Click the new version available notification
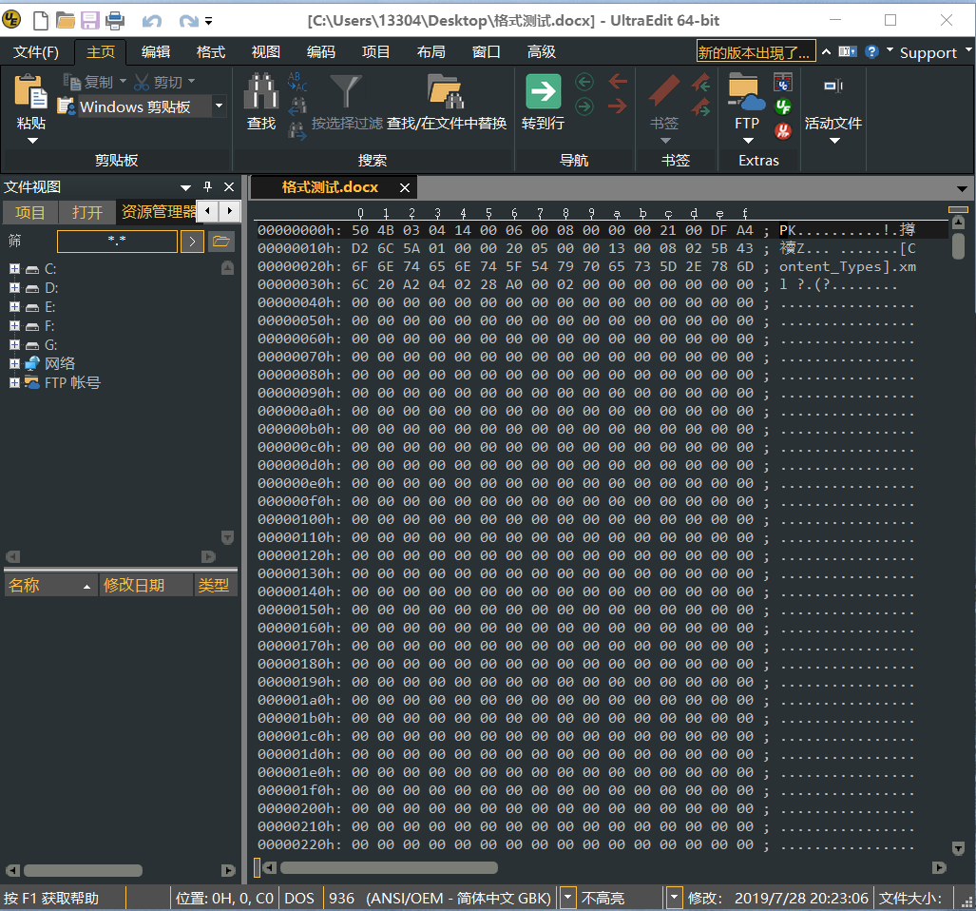 click(755, 52)
